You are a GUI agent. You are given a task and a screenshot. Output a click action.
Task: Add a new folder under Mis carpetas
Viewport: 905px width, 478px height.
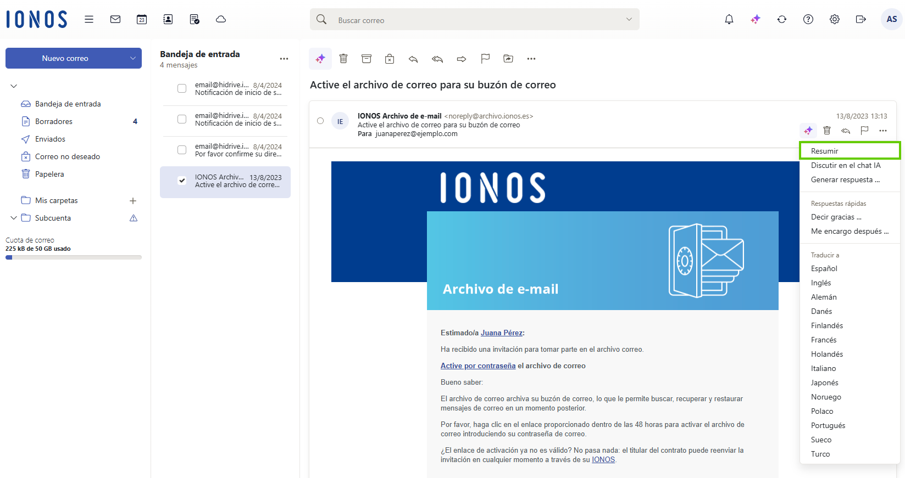click(133, 201)
